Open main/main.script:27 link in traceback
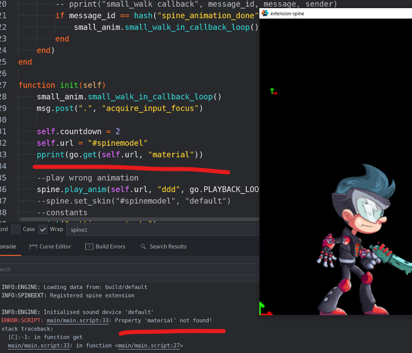 pos(149,345)
